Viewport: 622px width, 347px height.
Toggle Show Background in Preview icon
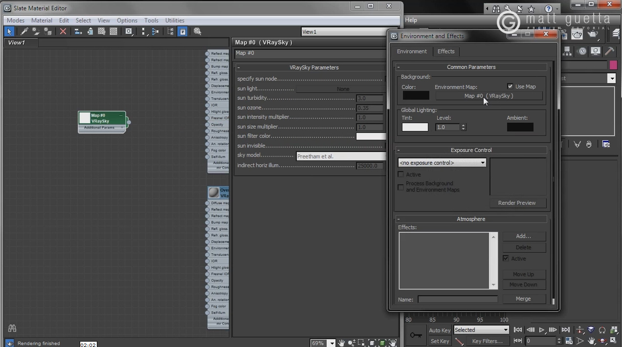click(x=113, y=31)
